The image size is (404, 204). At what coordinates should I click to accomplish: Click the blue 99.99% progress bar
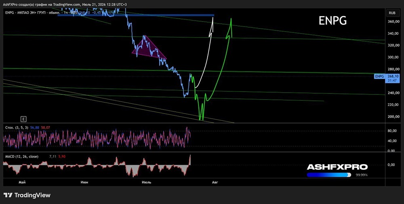point(329,175)
